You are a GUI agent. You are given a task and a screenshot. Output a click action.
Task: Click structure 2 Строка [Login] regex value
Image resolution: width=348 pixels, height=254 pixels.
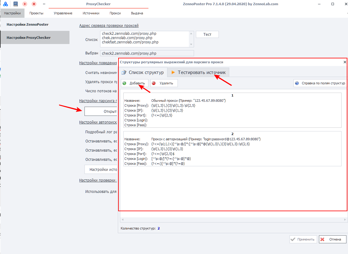[x=171, y=158]
